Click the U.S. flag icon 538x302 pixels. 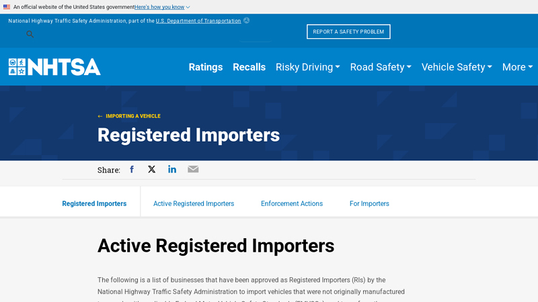pos(7,7)
